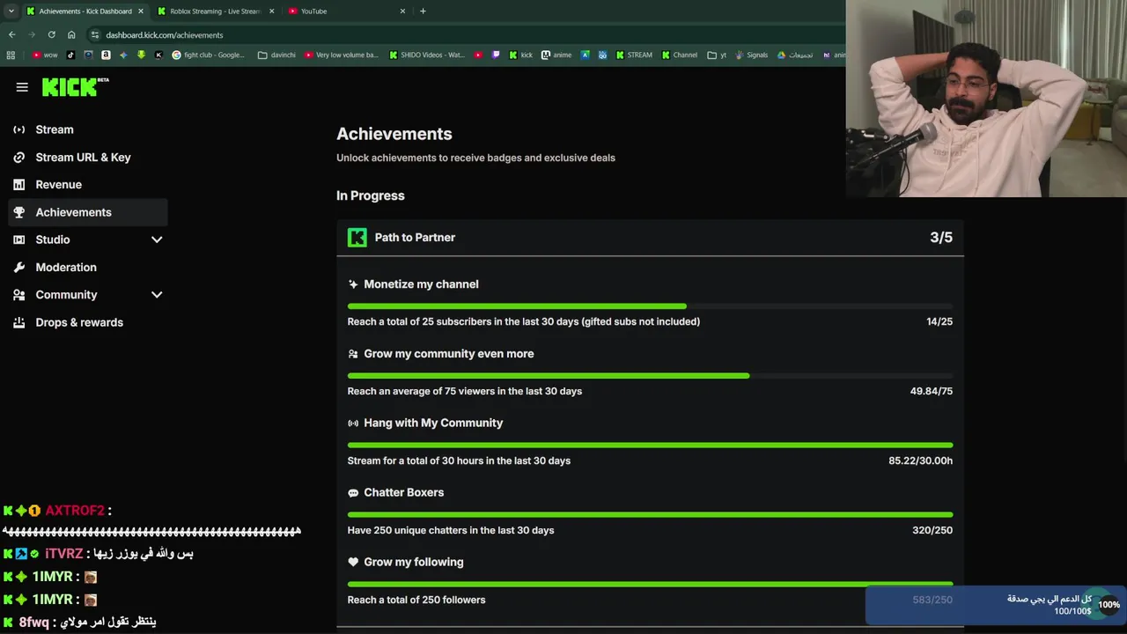1127x634 pixels.
Task: Click the 49.84/75 viewers value
Action: tap(932, 391)
